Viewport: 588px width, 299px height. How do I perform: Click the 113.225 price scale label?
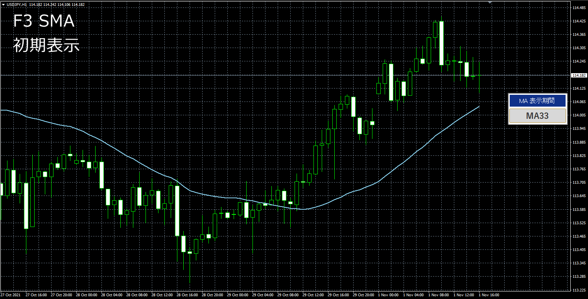pos(578,290)
